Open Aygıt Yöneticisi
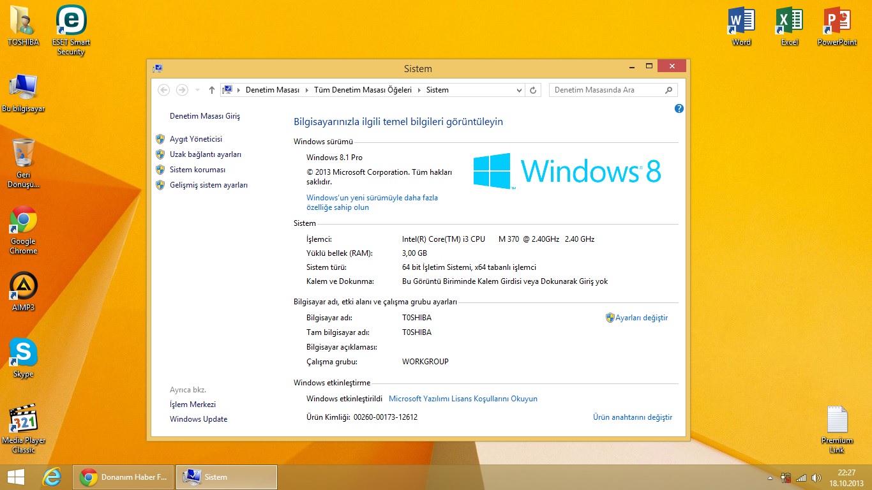Screen dimensions: 872x490 tap(196, 139)
